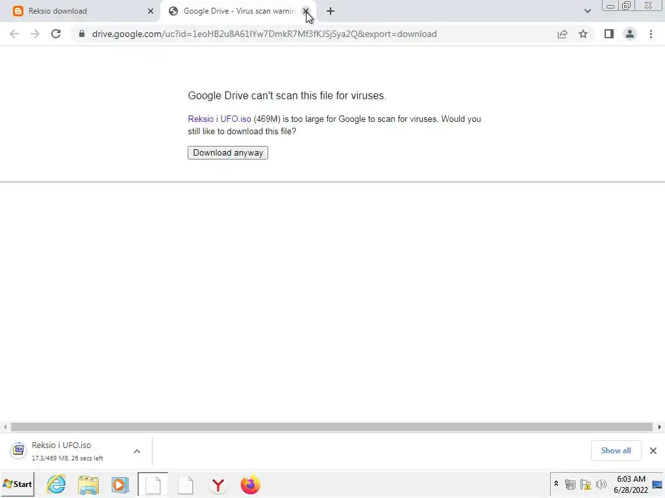Share this page icon in address bar
This screenshot has height=498, width=665.
coord(562,34)
